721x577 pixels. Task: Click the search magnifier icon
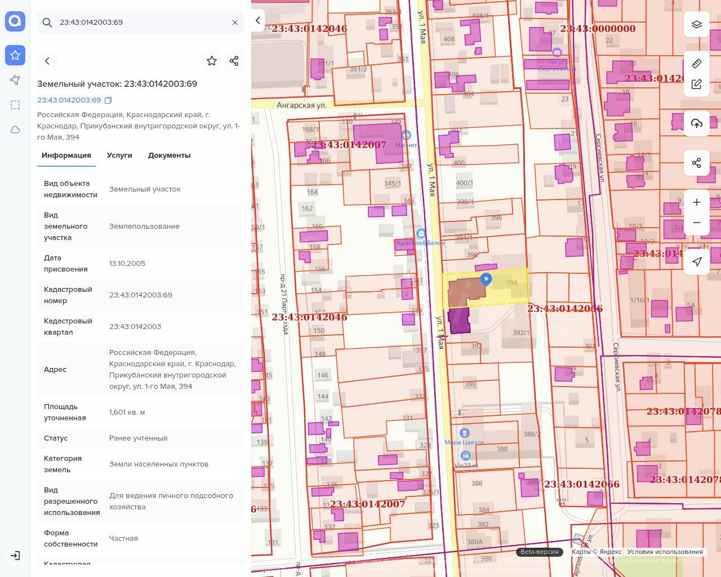pos(47,23)
